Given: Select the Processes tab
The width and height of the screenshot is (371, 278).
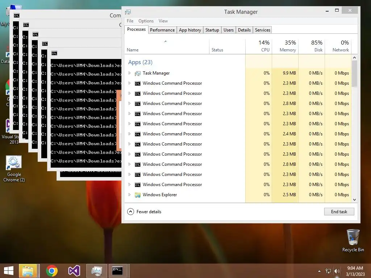Looking at the screenshot, I should click(x=136, y=29).
